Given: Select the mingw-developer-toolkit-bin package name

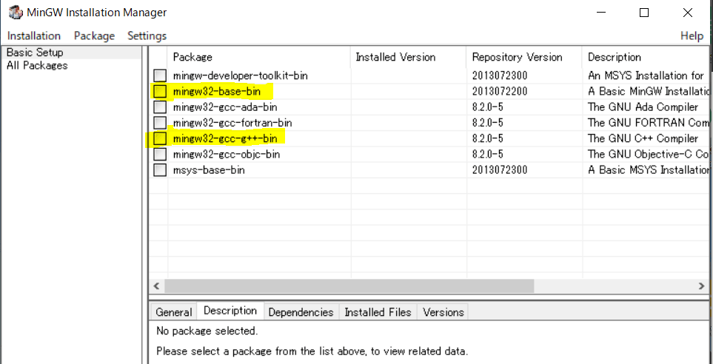Looking at the screenshot, I should click(x=241, y=76).
